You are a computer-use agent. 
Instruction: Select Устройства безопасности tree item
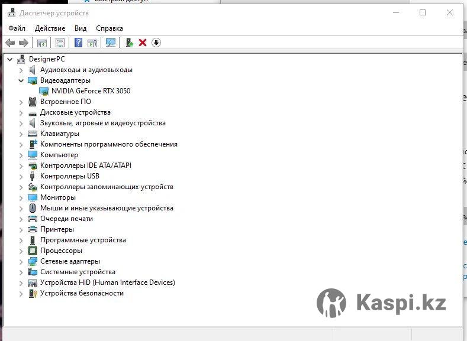[82, 293]
